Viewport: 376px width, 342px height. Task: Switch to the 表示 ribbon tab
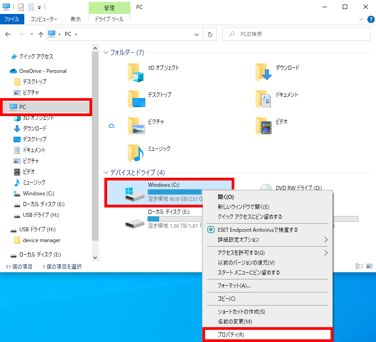point(75,19)
